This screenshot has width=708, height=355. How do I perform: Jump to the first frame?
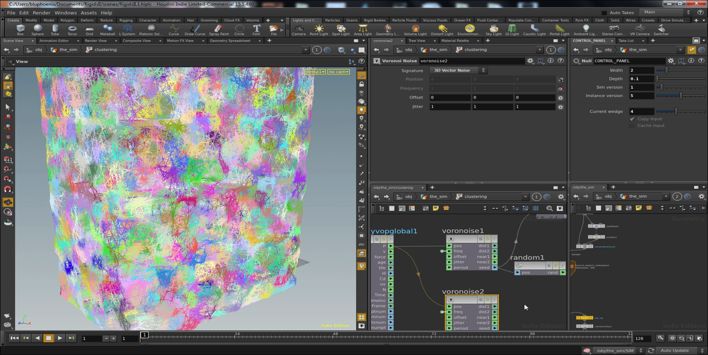(x=14, y=338)
